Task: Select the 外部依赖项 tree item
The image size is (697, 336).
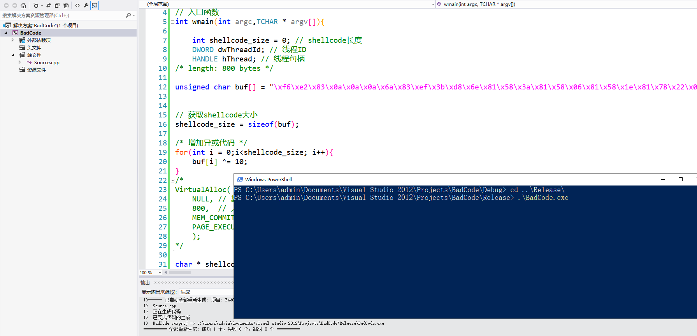Action: click(x=39, y=40)
